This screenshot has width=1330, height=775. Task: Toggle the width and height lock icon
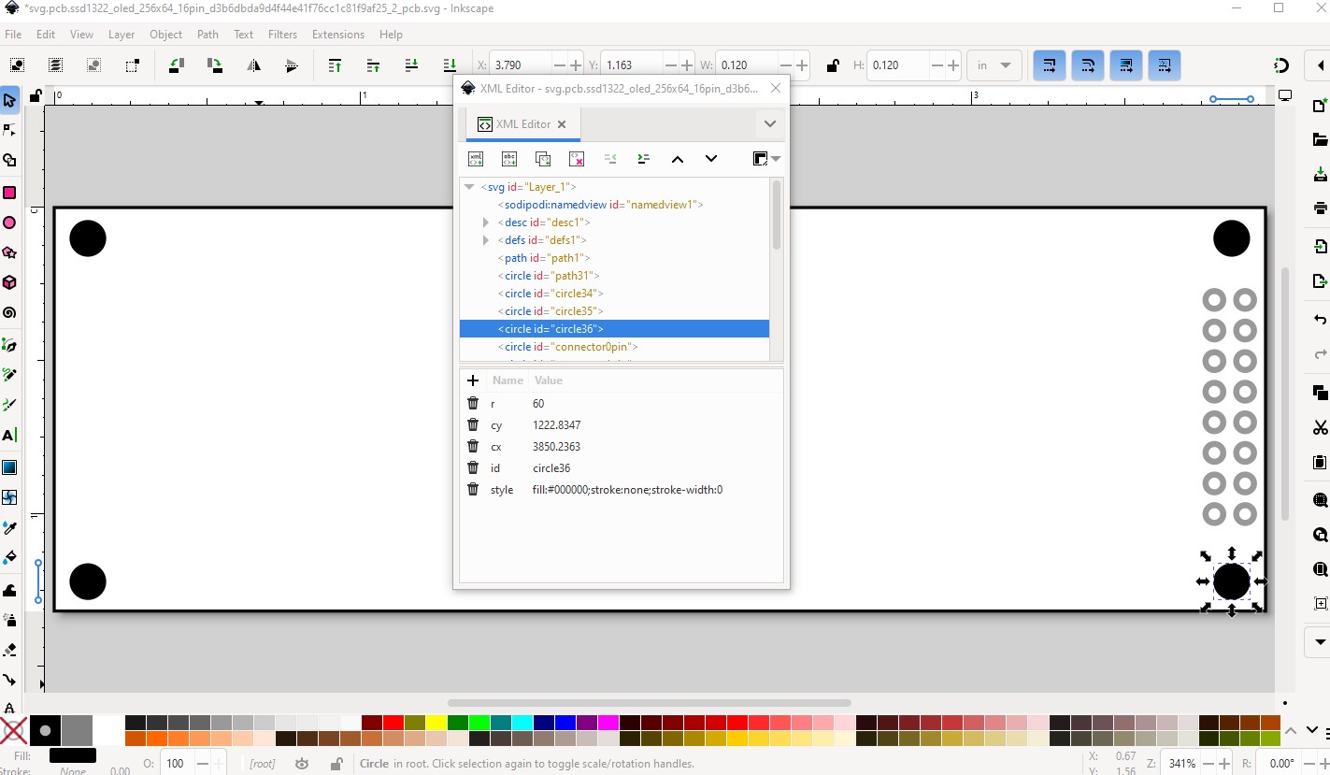832,65
